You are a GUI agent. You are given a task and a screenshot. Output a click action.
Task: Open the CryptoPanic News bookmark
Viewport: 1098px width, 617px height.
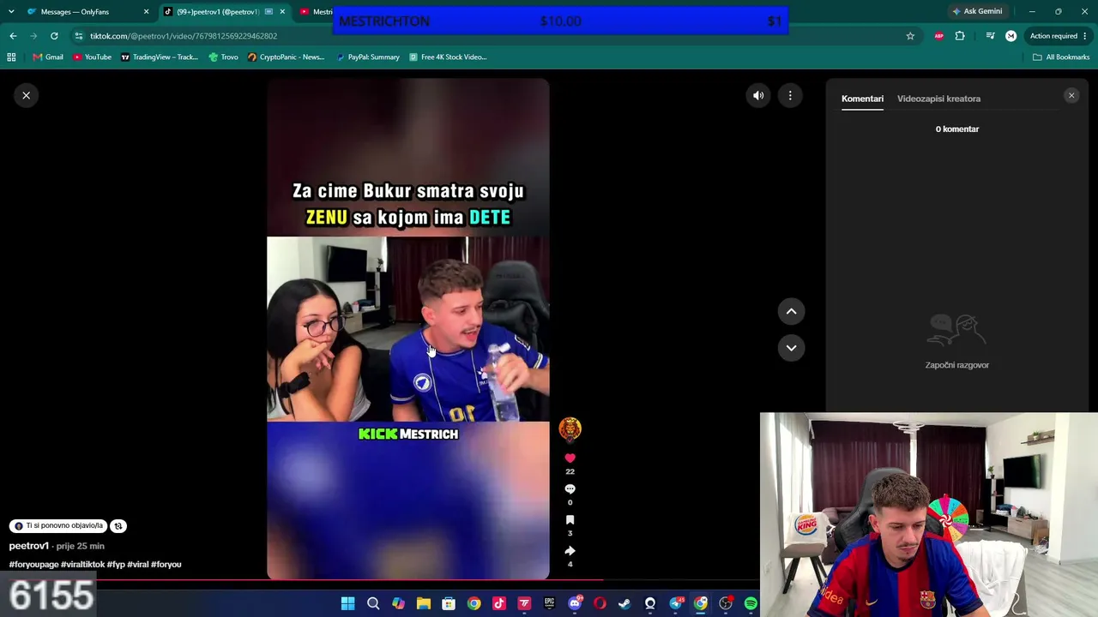coord(287,57)
